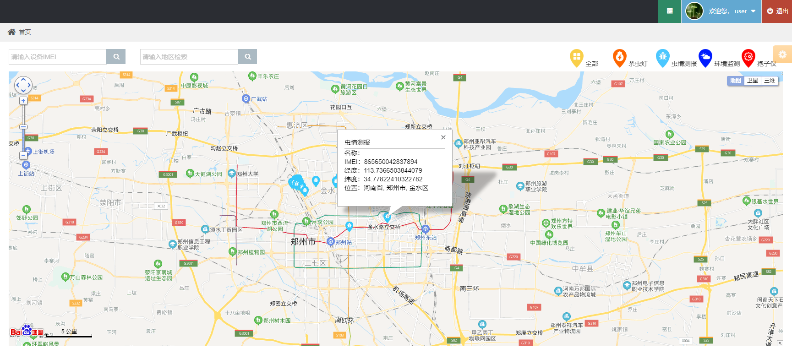Filter by red 孢子仪 spore icon
Image resolution: width=792 pixels, height=348 pixels.
(748, 58)
